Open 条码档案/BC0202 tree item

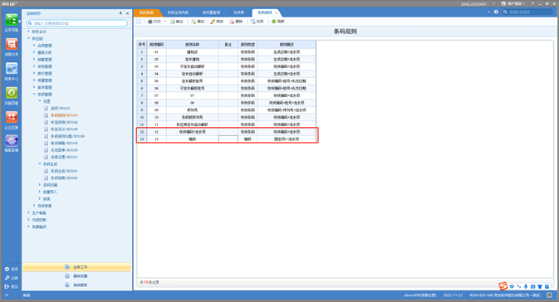click(64, 178)
